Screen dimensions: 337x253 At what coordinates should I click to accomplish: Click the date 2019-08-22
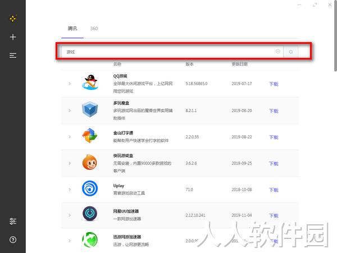(242, 137)
